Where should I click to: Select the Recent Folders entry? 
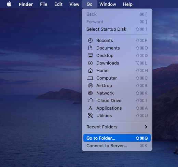(117, 127)
